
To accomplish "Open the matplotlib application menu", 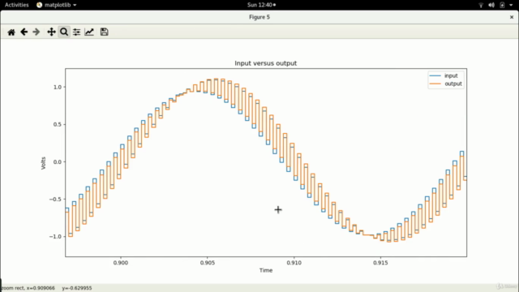I will click(56, 5).
